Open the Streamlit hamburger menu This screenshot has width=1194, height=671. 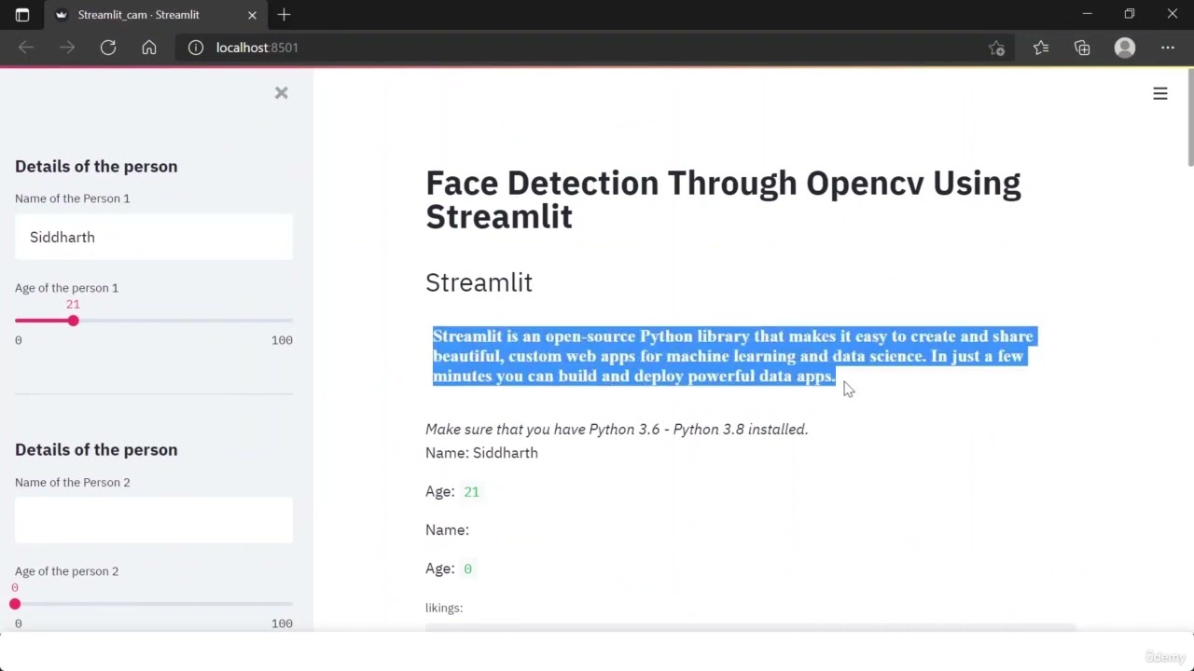(x=1160, y=93)
